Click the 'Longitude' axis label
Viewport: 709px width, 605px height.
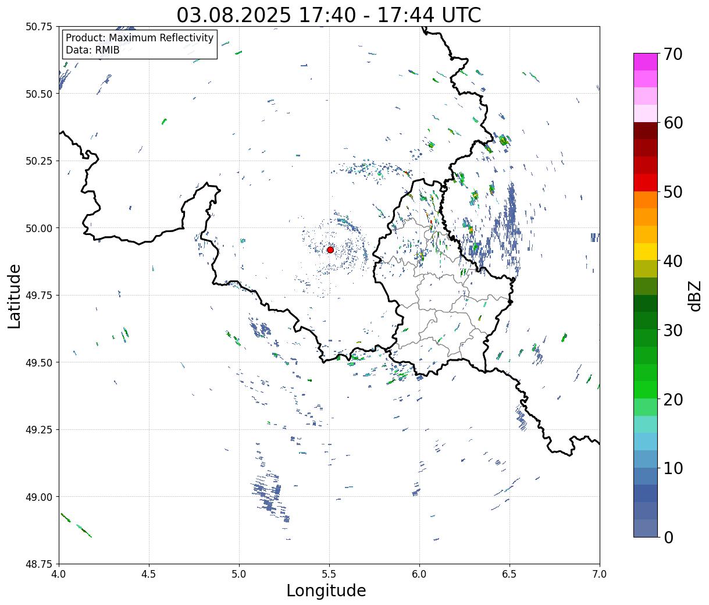(x=326, y=590)
